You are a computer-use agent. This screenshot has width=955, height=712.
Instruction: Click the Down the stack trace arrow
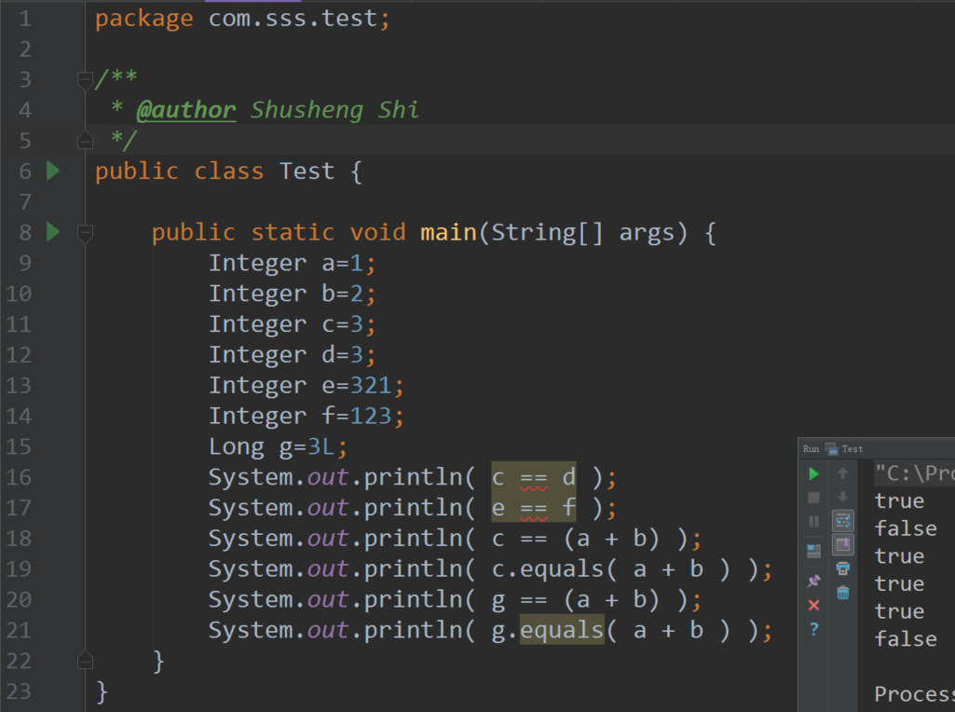pyautogui.click(x=843, y=497)
